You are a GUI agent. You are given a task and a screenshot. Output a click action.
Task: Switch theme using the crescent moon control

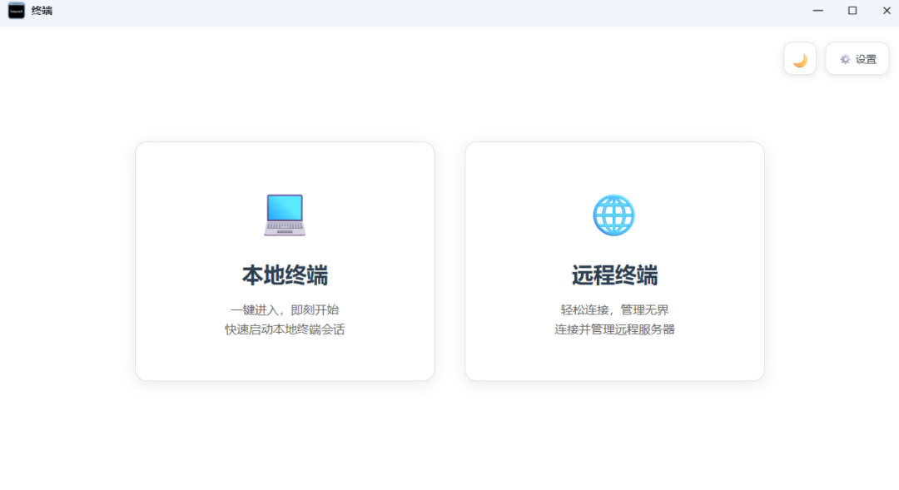click(799, 58)
